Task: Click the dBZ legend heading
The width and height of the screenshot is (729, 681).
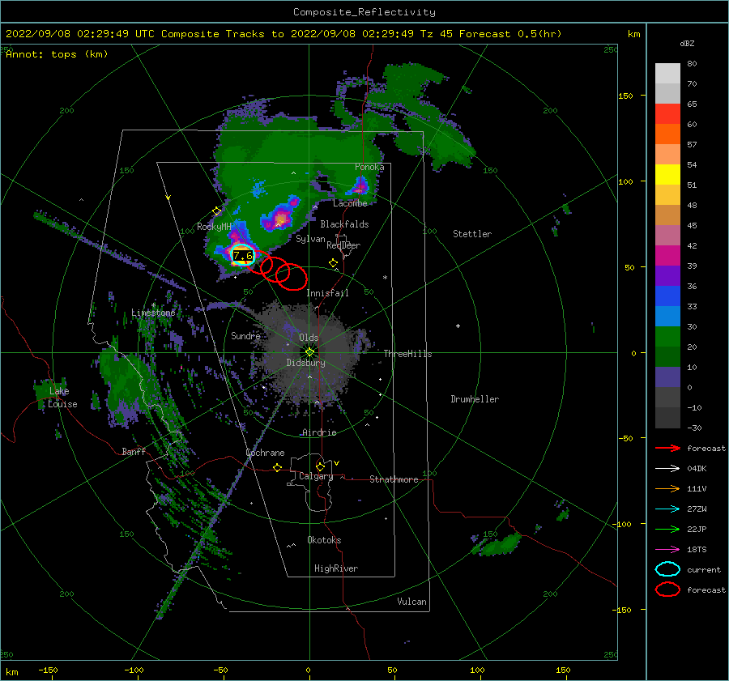Action: point(687,43)
